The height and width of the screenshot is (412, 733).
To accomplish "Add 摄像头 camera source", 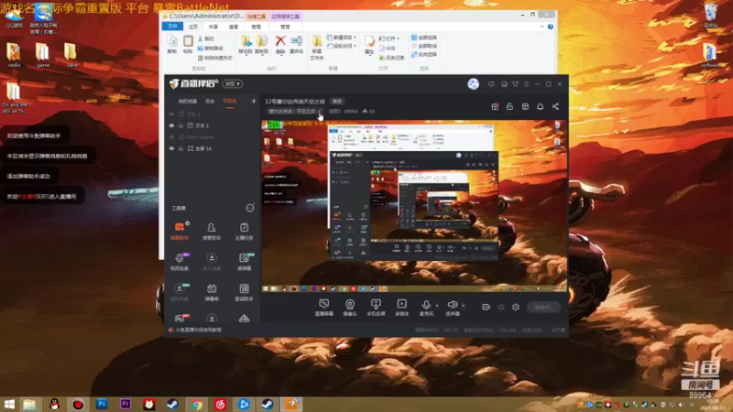I will click(350, 308).
